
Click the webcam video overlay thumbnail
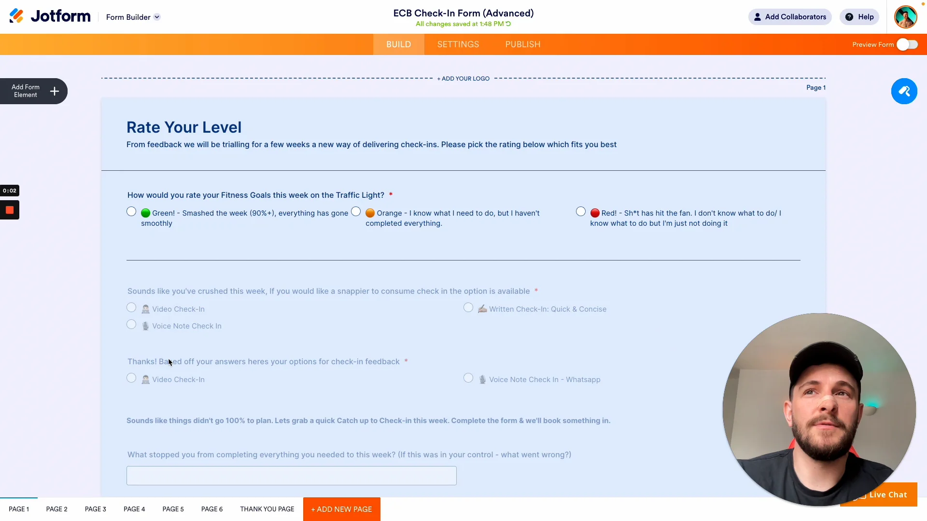819,410
